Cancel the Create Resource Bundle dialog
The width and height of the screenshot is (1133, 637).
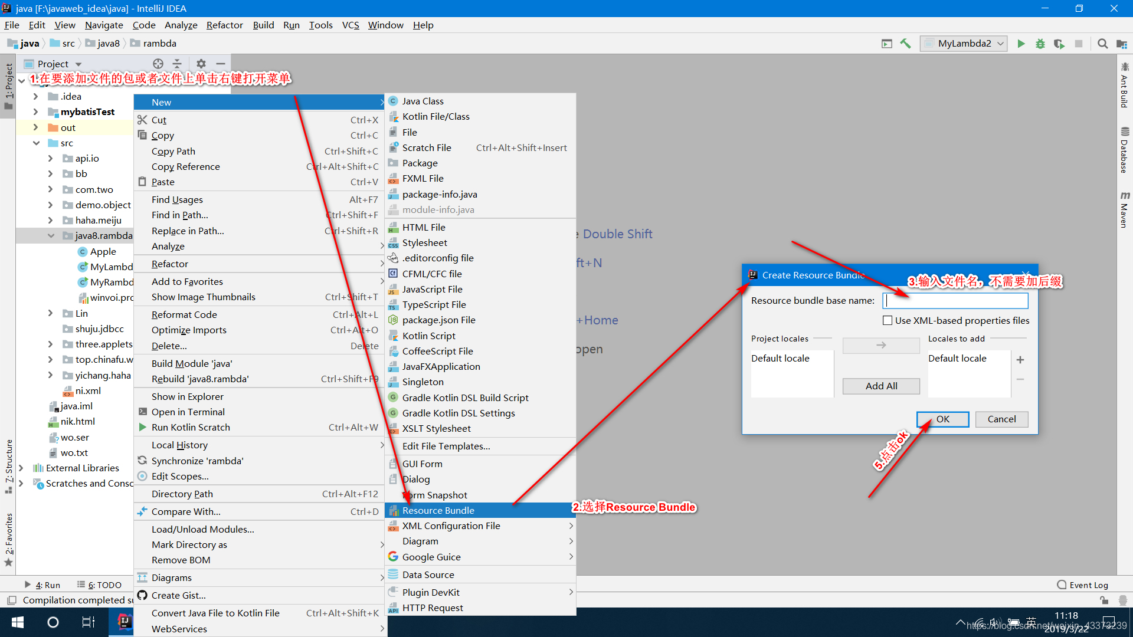[x=1002, y=419]
